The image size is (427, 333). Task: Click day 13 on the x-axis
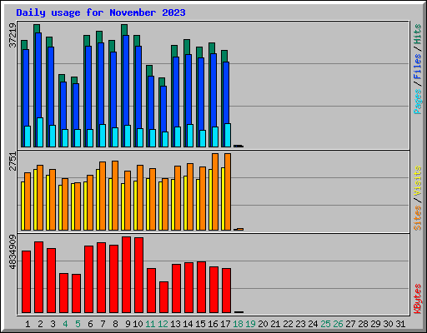[175, 324]
